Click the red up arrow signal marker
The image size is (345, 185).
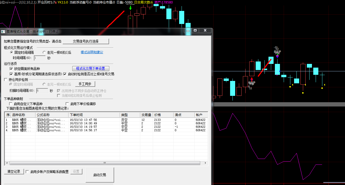[x=252, y=79]
